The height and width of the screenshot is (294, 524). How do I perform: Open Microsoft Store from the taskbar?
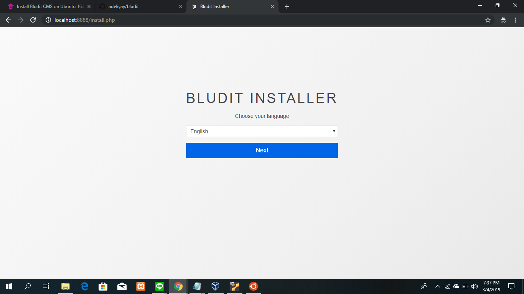pos(103,286)
